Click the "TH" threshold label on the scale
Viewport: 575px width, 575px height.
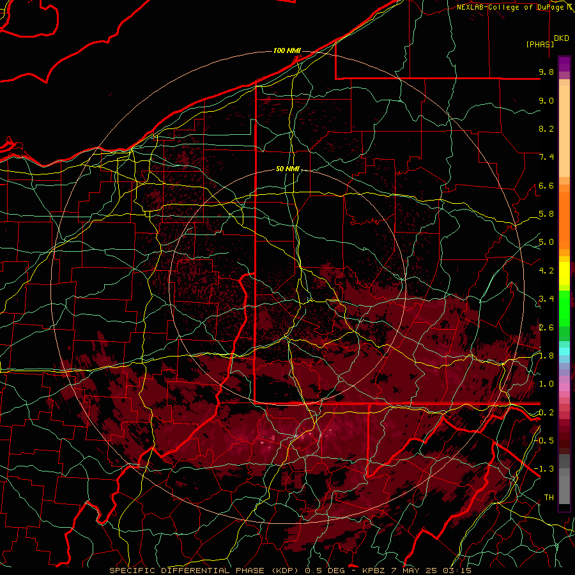point(549,498)
